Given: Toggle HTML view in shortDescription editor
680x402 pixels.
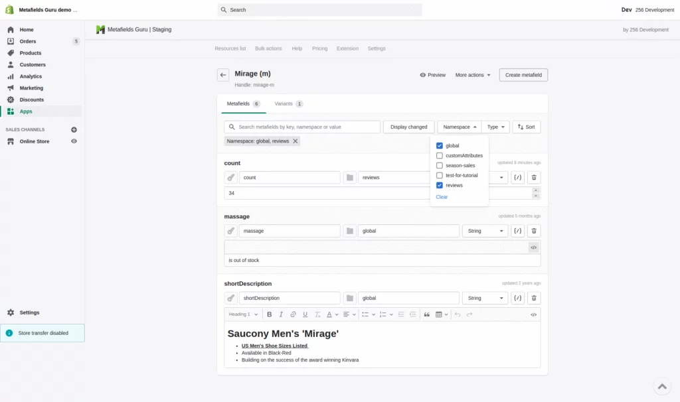Looking at the screenshot, I should [x=533, y=315].
